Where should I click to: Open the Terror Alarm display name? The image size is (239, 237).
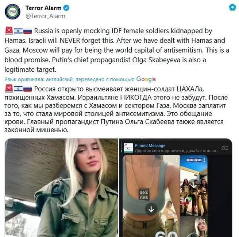(x=43, y=8)
